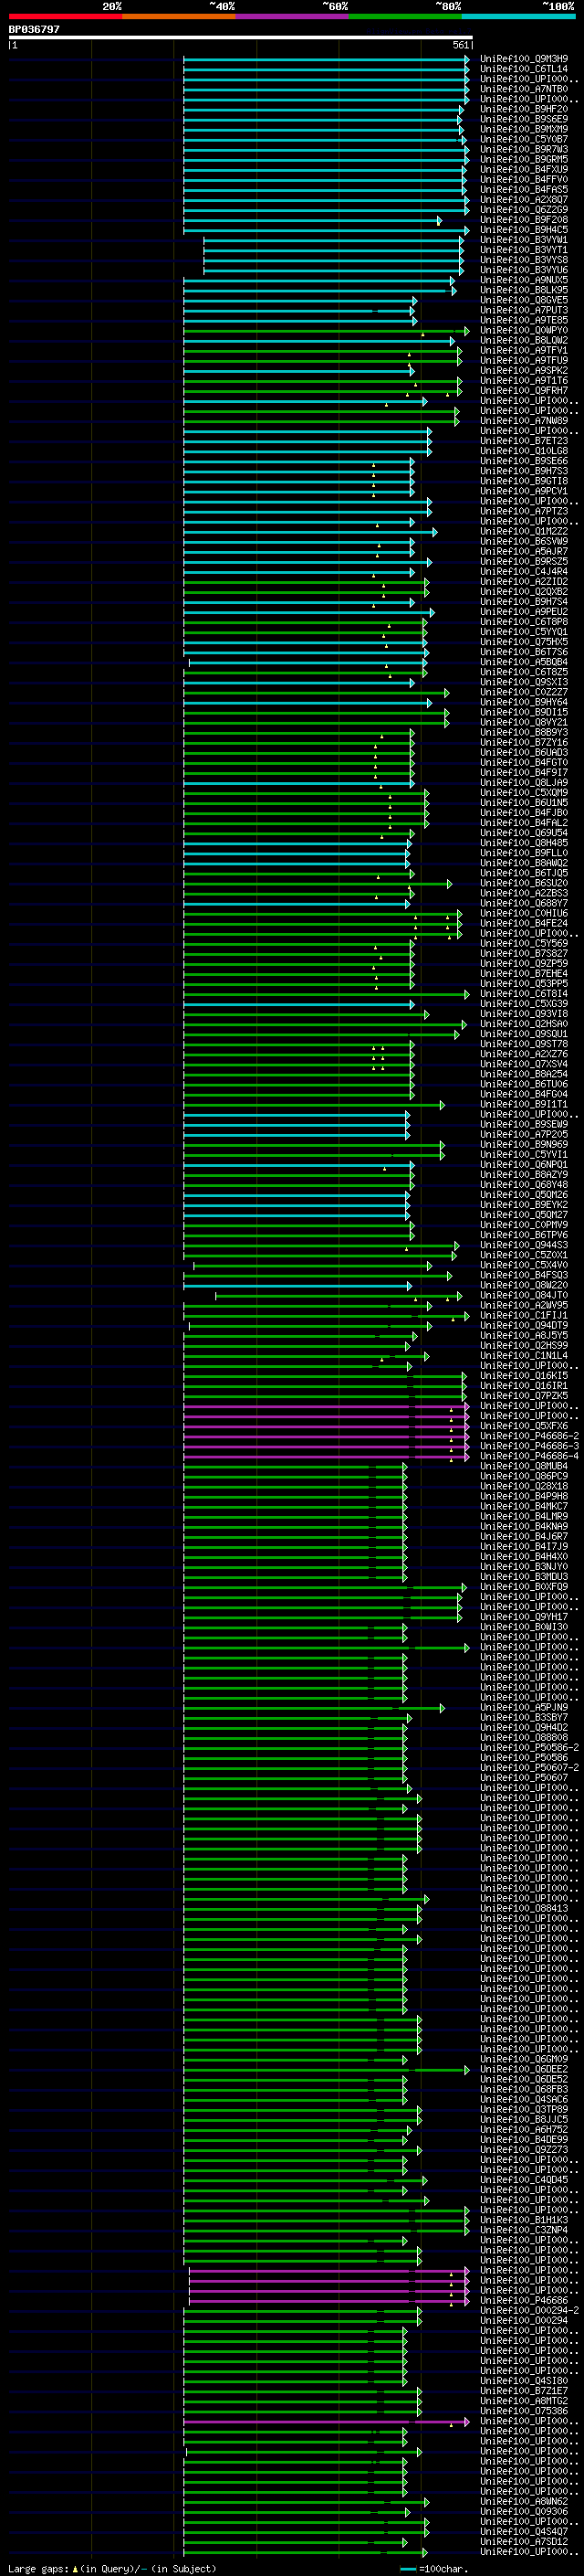
Task: Select hit UniRef100_O88413
Action: [524, 1908]
